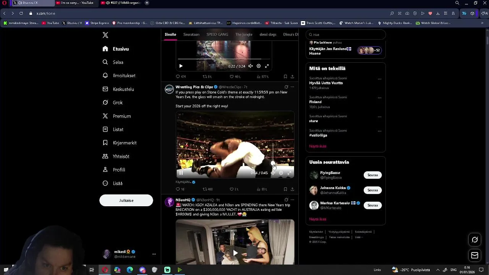
Task: Switch to The jungle tab
Action: click(244, 34)
